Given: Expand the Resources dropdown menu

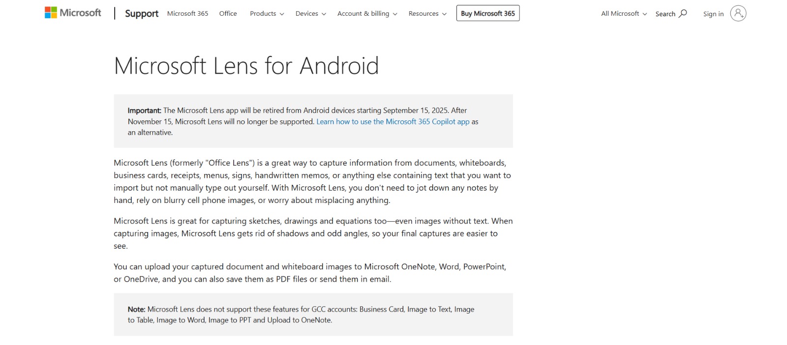Looking at the screenshot, I should pyautogui.click(x=427, y=13).
